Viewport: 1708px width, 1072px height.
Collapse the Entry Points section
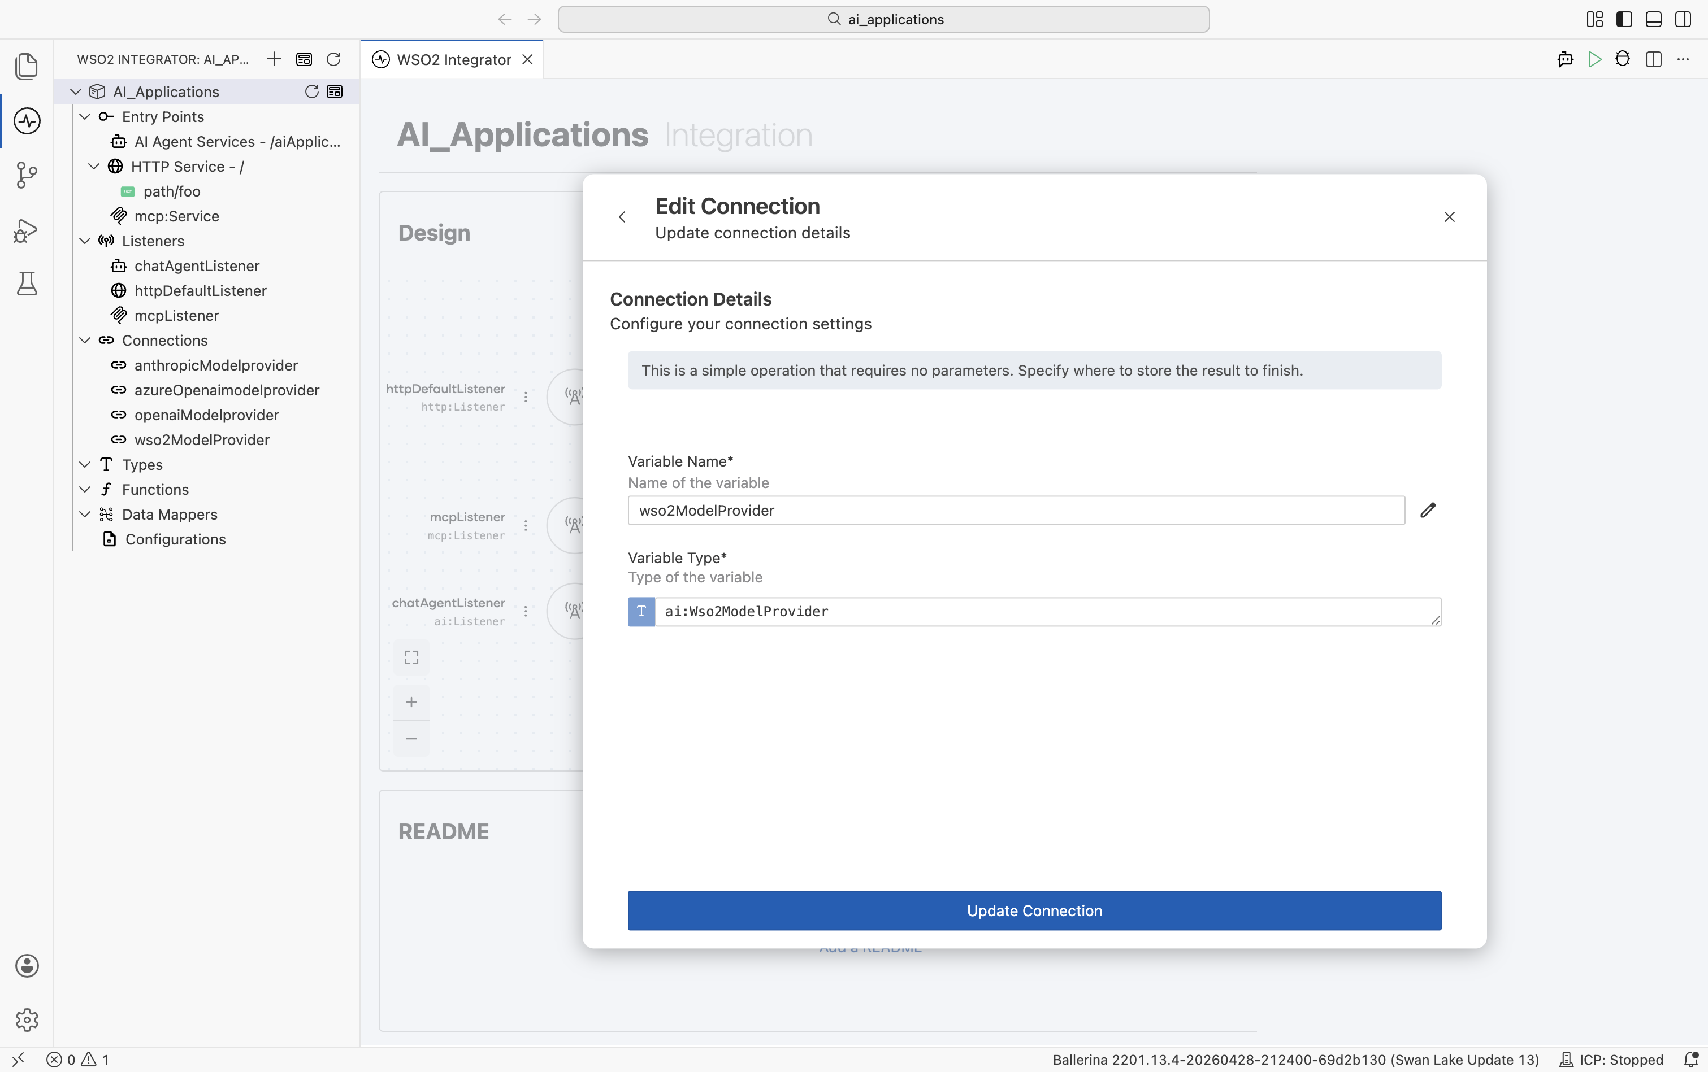85,116
